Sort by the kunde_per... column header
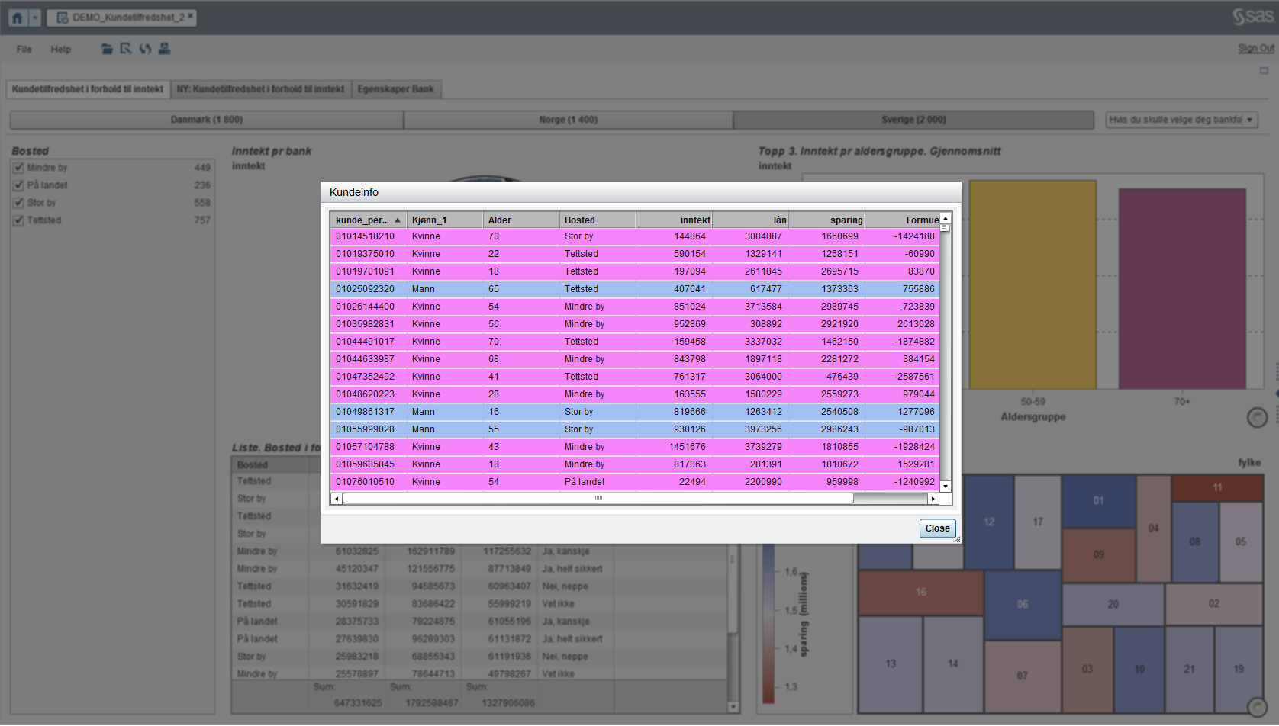The width and height of the screenshot is (1279, 726). pos(369,220)
